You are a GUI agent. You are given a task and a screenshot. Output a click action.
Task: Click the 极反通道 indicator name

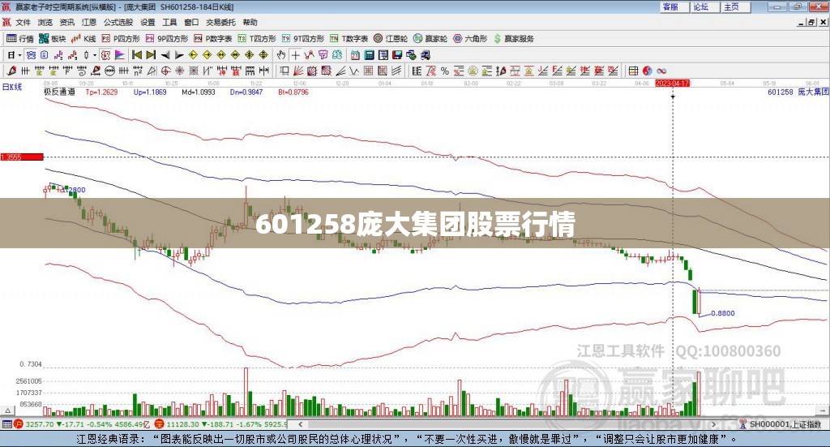coord(59,92)
